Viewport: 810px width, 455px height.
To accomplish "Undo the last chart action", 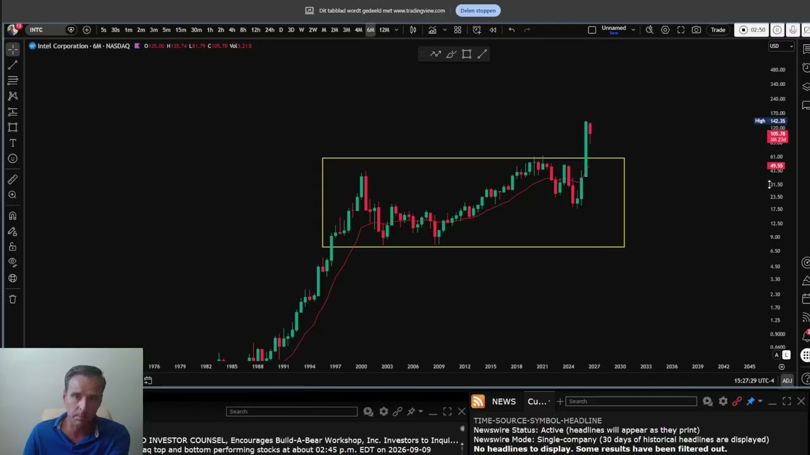I will 511,30.
